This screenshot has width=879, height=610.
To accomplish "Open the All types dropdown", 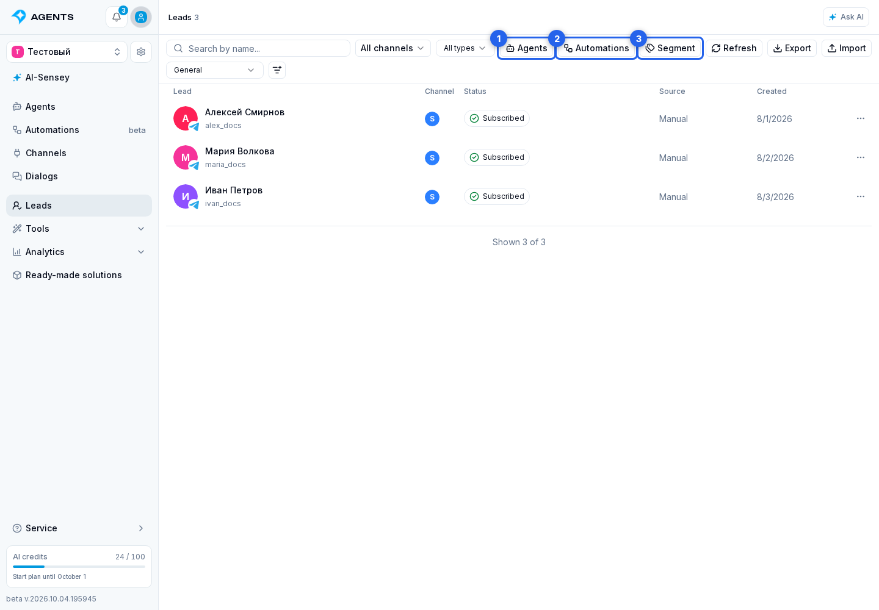I will coord(465,48).
